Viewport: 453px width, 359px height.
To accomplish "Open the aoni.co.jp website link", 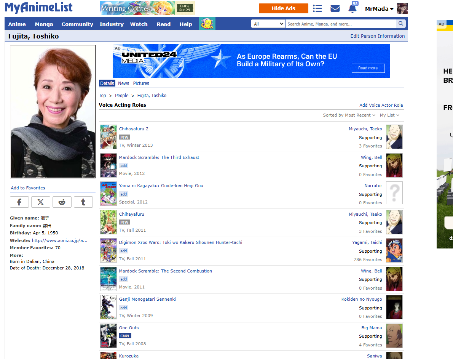I will pyautogui.click(x=59, y=240).
